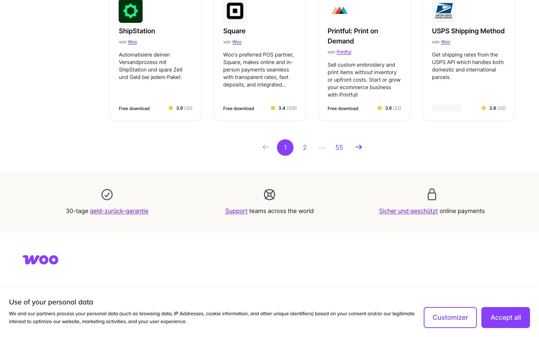539x337 pixels.
Task: Open the Sicher und geschützt link
Action: point(408,211)
